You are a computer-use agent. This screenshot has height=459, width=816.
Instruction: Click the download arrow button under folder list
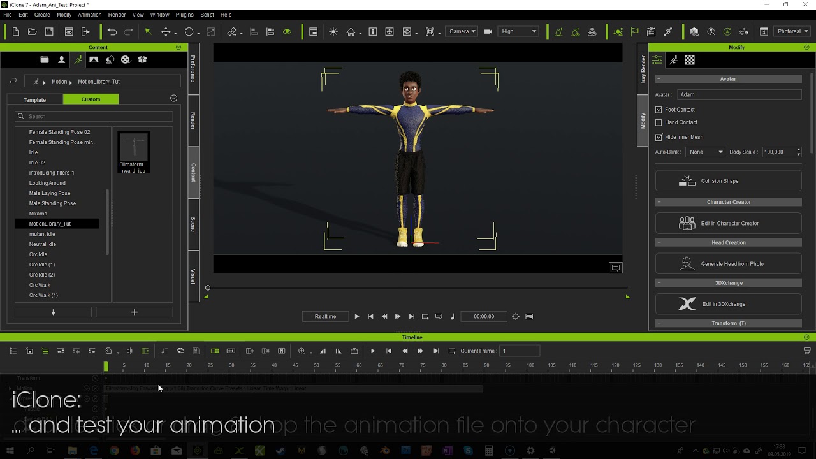click(x=53, y=312)
